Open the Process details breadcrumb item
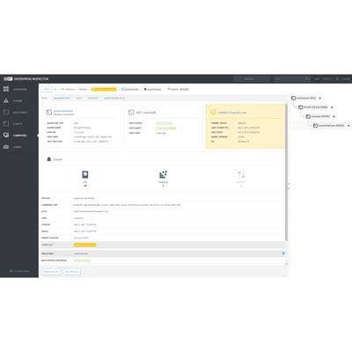 tap(178, 89)
